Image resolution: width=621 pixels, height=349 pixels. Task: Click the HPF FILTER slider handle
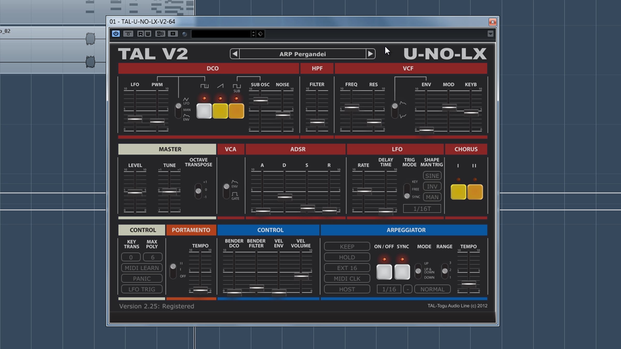coord(317,122)
